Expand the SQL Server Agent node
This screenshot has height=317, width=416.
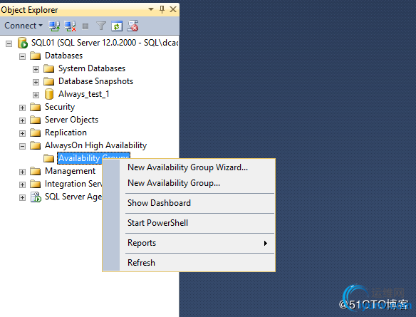click(23, 197)
